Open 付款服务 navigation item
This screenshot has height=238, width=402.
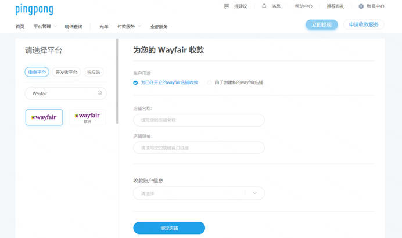126,26
